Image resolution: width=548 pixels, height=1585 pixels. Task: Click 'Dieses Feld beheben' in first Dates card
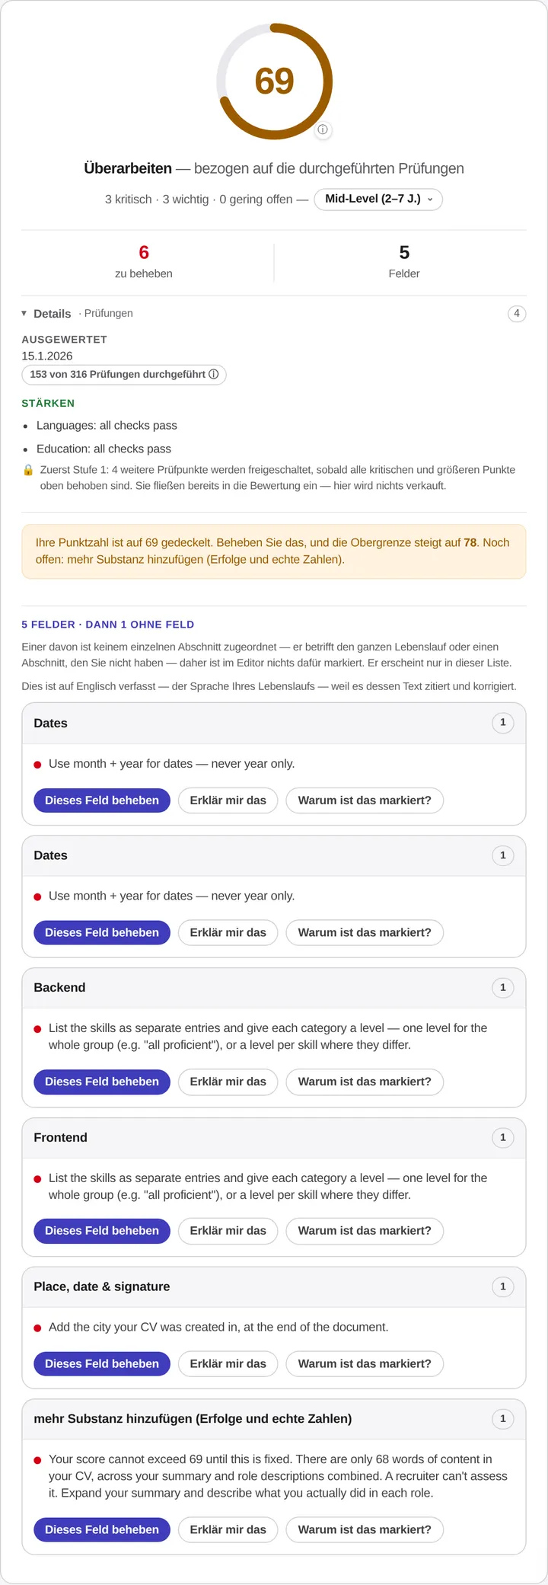click(102, 800)
